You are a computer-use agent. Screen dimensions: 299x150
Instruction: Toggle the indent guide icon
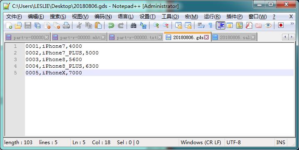[x=220, y=25]
